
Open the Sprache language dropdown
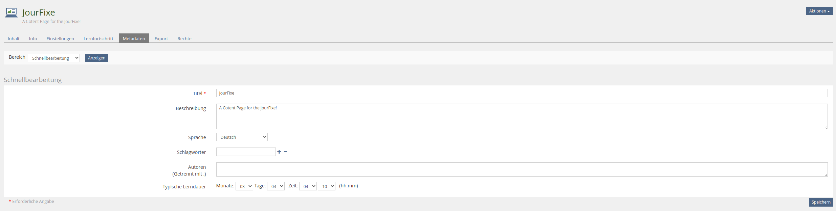coord(242,137)
